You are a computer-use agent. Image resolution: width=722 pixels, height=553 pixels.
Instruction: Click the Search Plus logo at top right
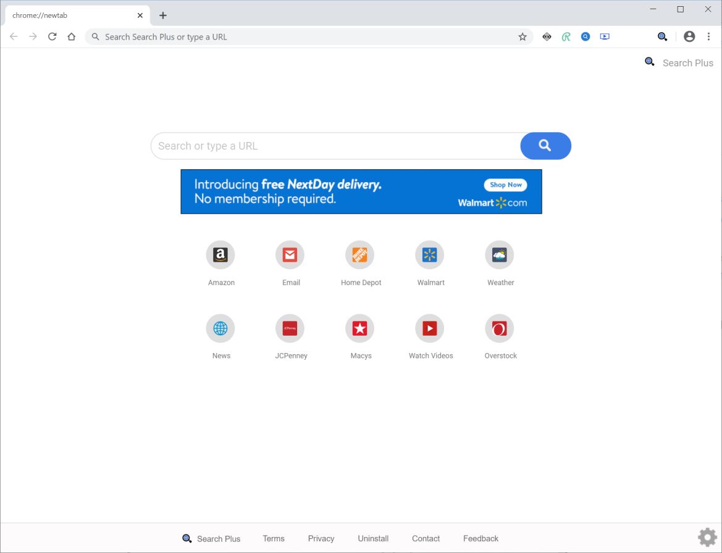pyautogui.click(x=679, y=62)
